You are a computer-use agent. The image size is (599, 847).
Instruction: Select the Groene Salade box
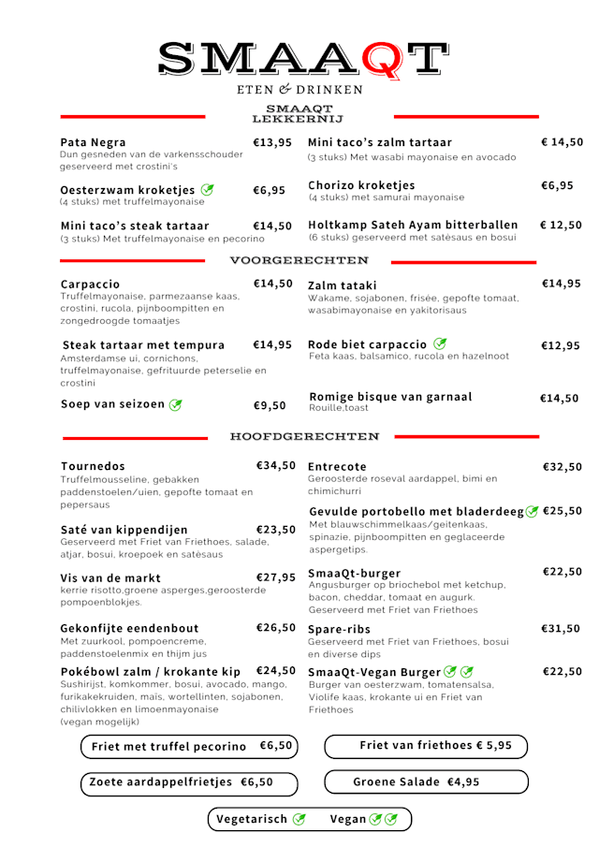click(x=426, y=781)
